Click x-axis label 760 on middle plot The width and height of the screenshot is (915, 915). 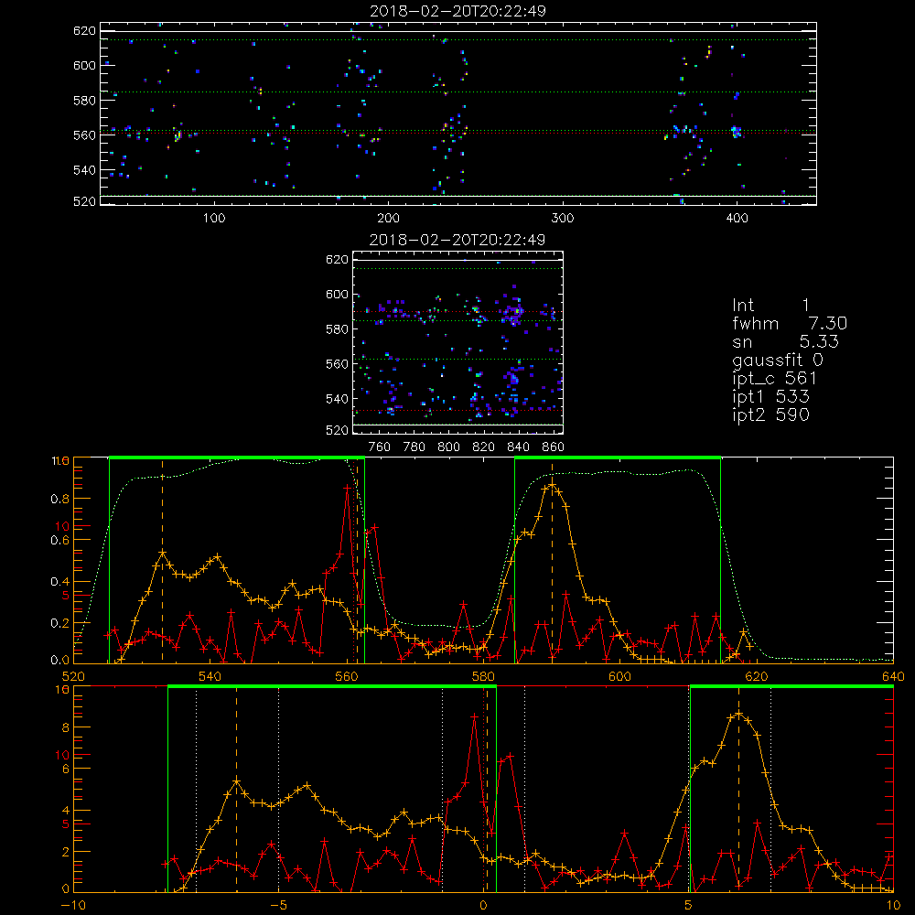pos(380,447)
